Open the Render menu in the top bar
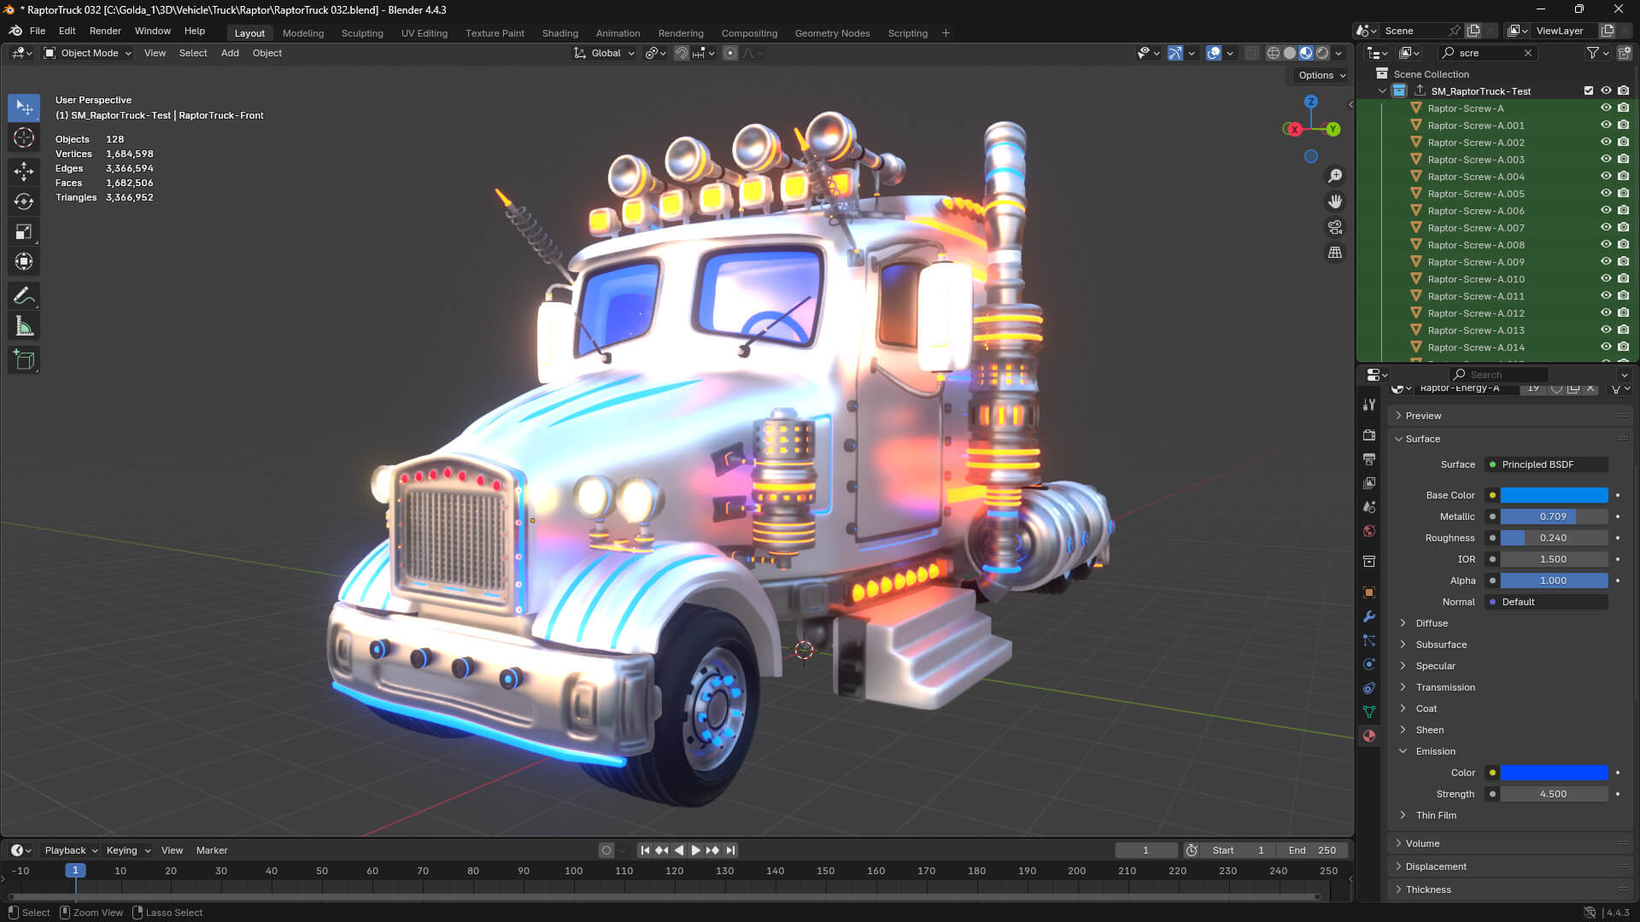 (x=105, y=31)
